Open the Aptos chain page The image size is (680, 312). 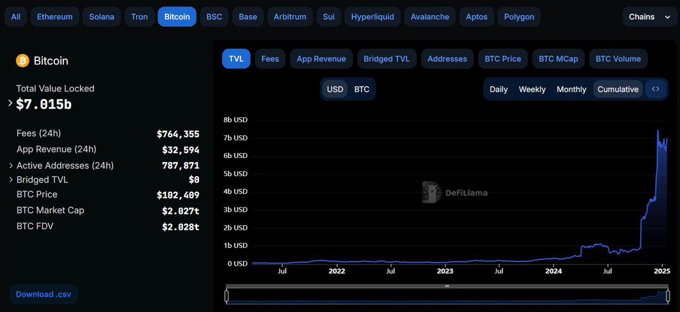click(x=477, y=17)
